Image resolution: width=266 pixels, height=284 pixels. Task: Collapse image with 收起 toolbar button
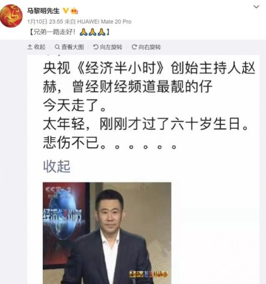coord(36,47)
